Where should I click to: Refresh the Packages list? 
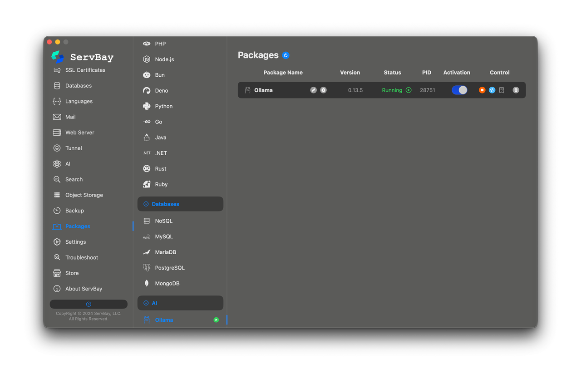click(286, 55)
